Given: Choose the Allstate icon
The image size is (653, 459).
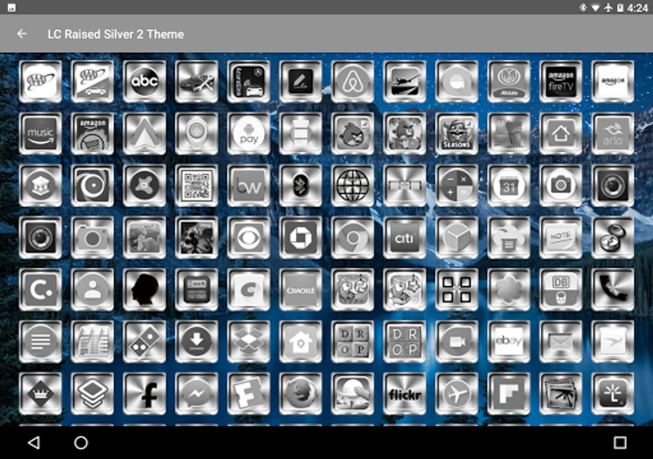Looking at the screenshot, I should (509, 82).
